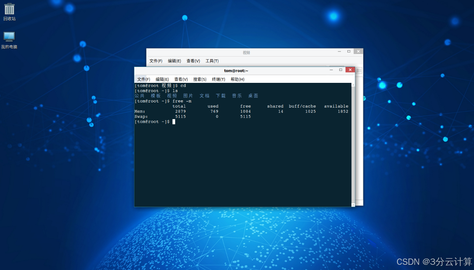Viewport: 474px width, 270px height.
Task: Open 文件(F) menu in 视频 window
Action: 156,61
